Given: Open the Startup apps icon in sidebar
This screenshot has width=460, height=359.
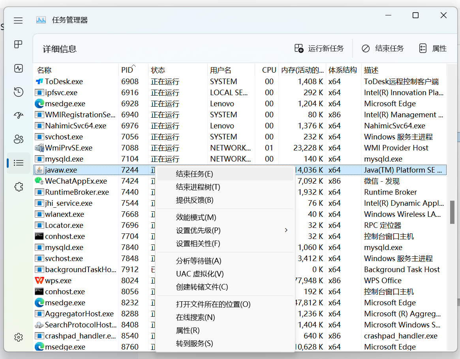Looking at the screenshot, I should (19, 115).
